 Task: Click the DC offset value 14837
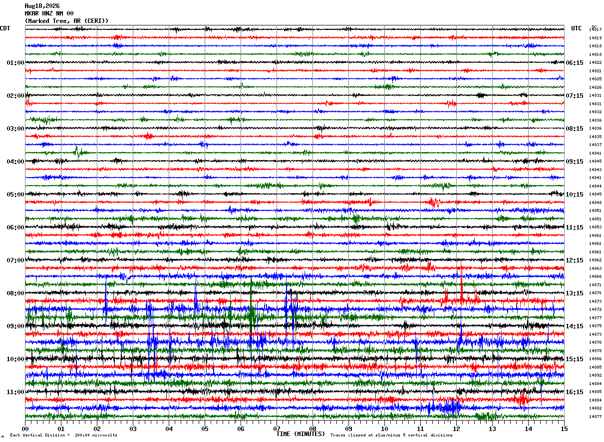click(x=595, y=145)
